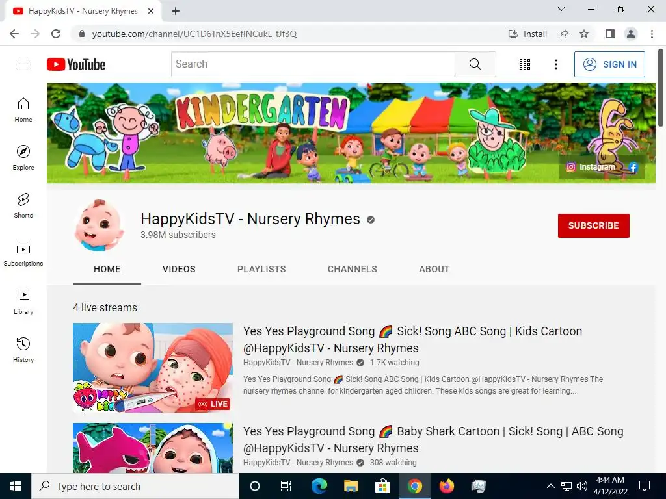The height and width of the screenshot is (499, 666).
Task: Switch to the VIDEOS tab
Action: (179, 269)
